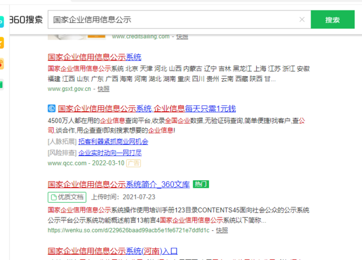Click the green 热门 badge
The height and width of the screenshot is (260, 362).
point(201,184)
